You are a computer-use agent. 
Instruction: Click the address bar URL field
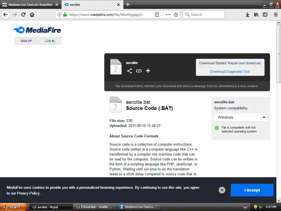point(107,15)
